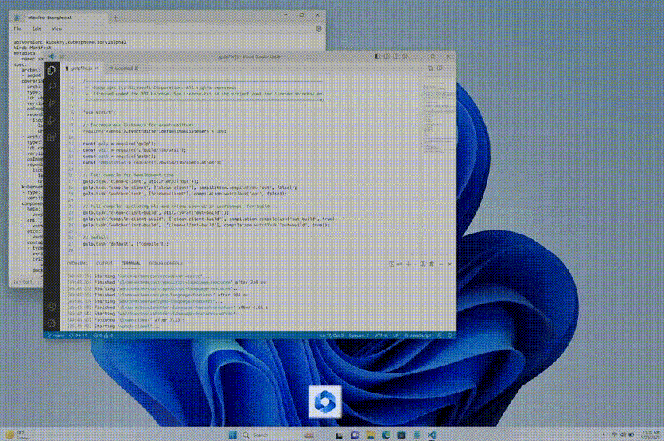The height and width of the screenshot is (441, 664).
Task: Open Notepad on the taskbar
Action: point(416,435)
